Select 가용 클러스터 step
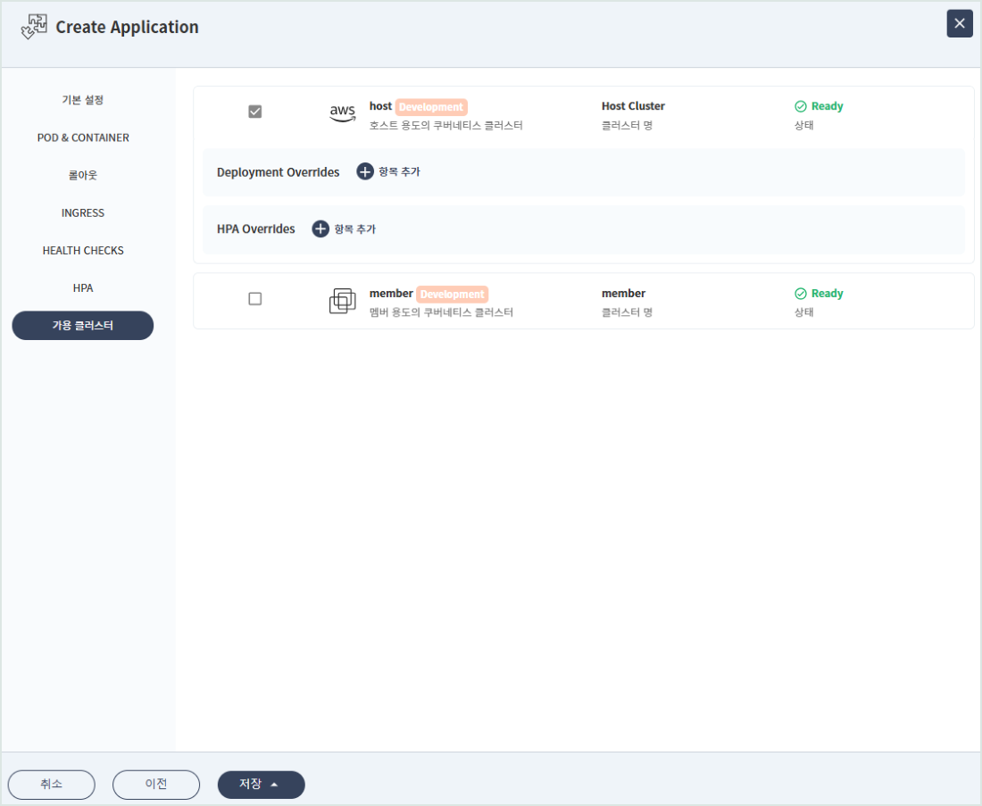This screenshot has height=806, width=982. coord(83,326)
